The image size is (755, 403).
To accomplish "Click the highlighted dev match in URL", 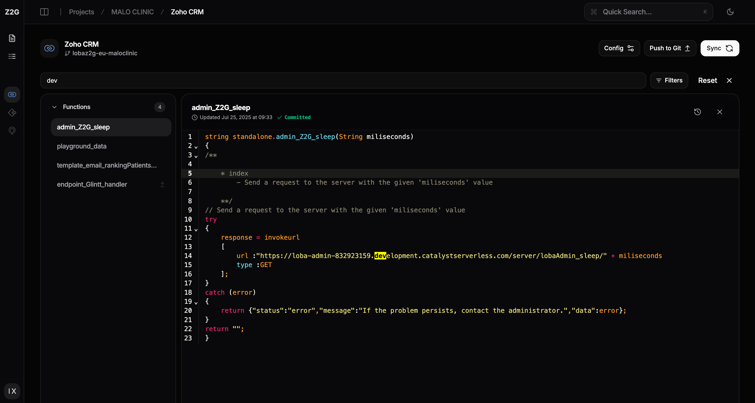I will pyautogui.click(x=380, y=256).
